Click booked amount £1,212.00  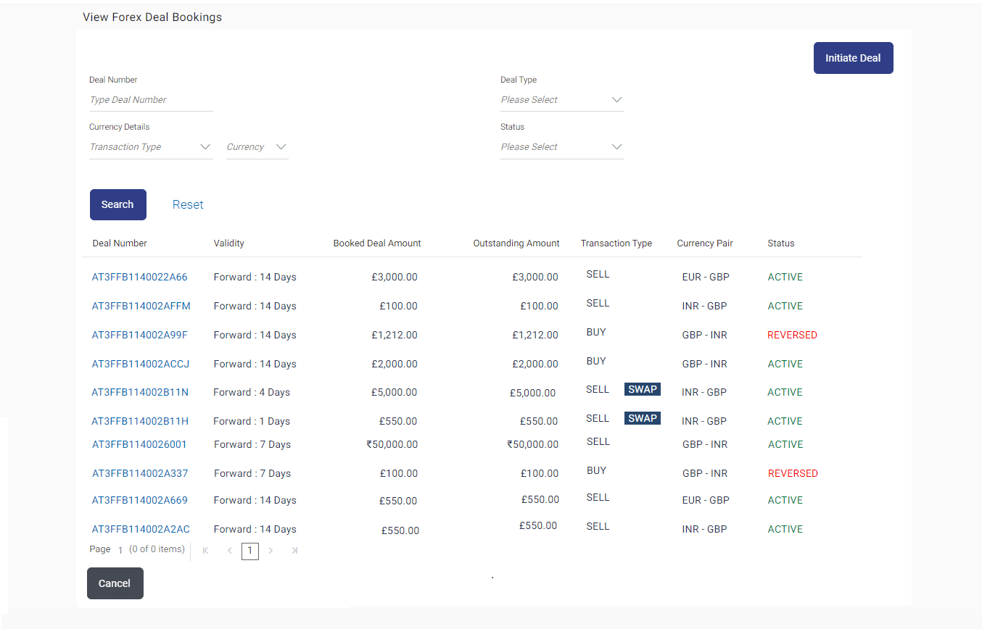point(394,335)
